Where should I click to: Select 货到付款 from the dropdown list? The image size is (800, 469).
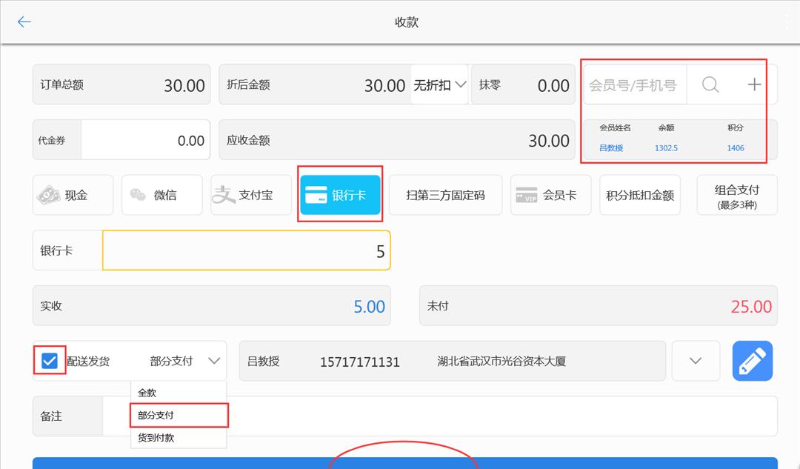click(179, 437)
